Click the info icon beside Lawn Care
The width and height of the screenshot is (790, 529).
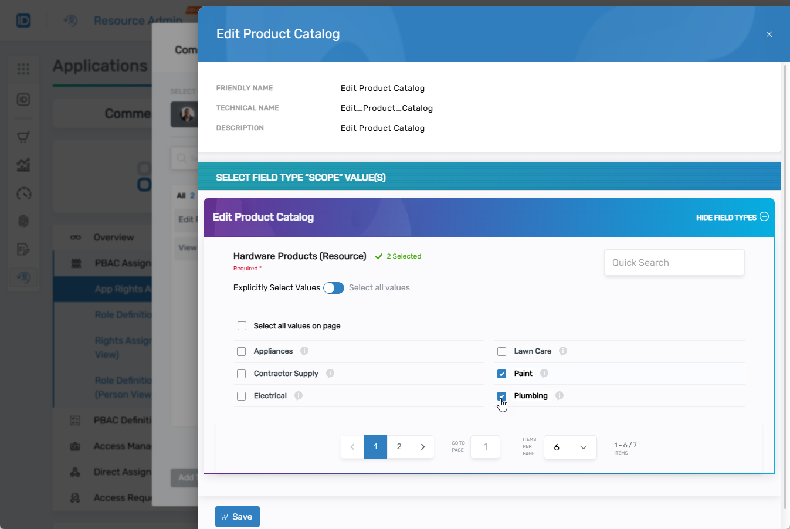tap(563, 351)
